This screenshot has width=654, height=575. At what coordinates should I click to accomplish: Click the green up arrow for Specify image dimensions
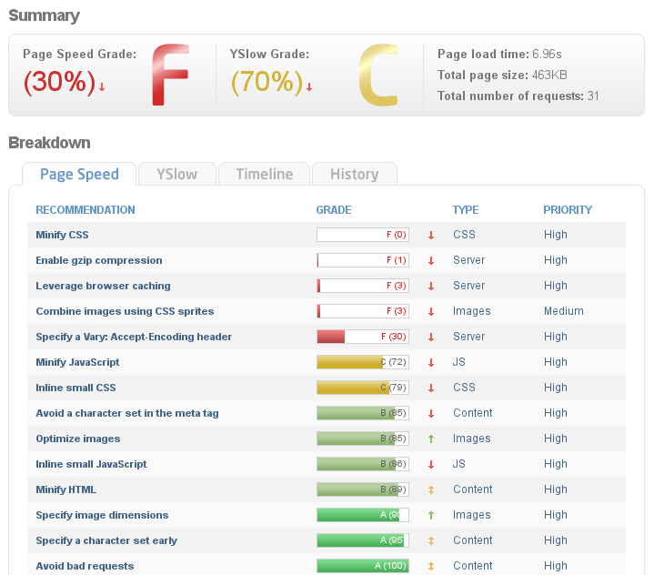(431, 515)
